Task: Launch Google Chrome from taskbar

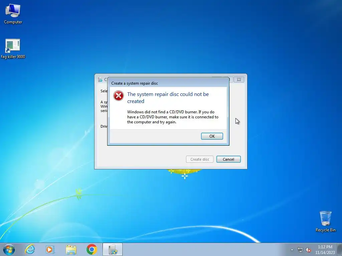Action: 92,249
